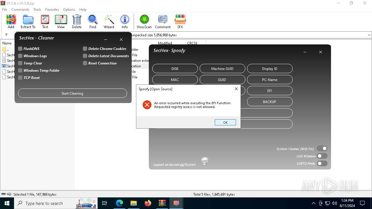This screenshot has height=209, width=372.
Task: Add a Comment to the archive
Action: [x=163, y=22]
